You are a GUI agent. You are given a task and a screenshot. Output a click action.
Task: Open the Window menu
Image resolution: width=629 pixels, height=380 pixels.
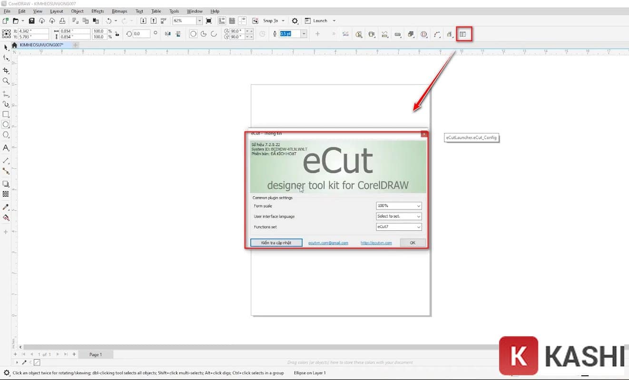pyautogui.click(x=195, y=11)
